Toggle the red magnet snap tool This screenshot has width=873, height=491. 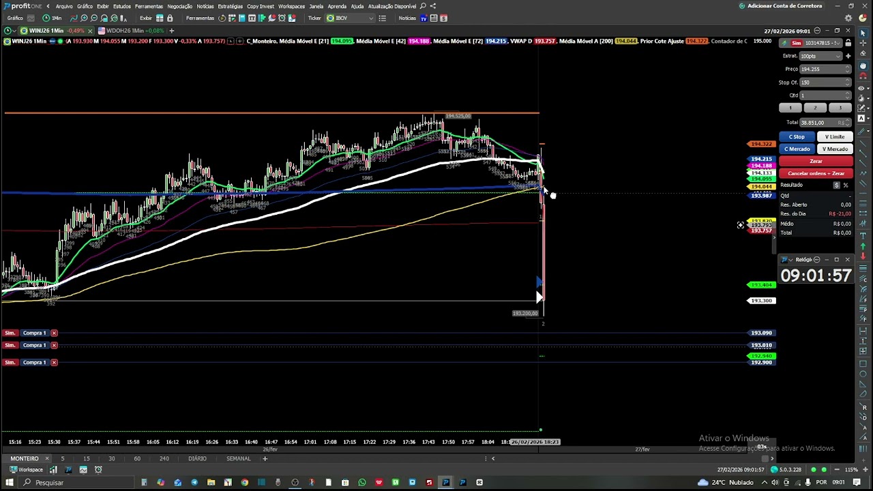tap(863, 76)
